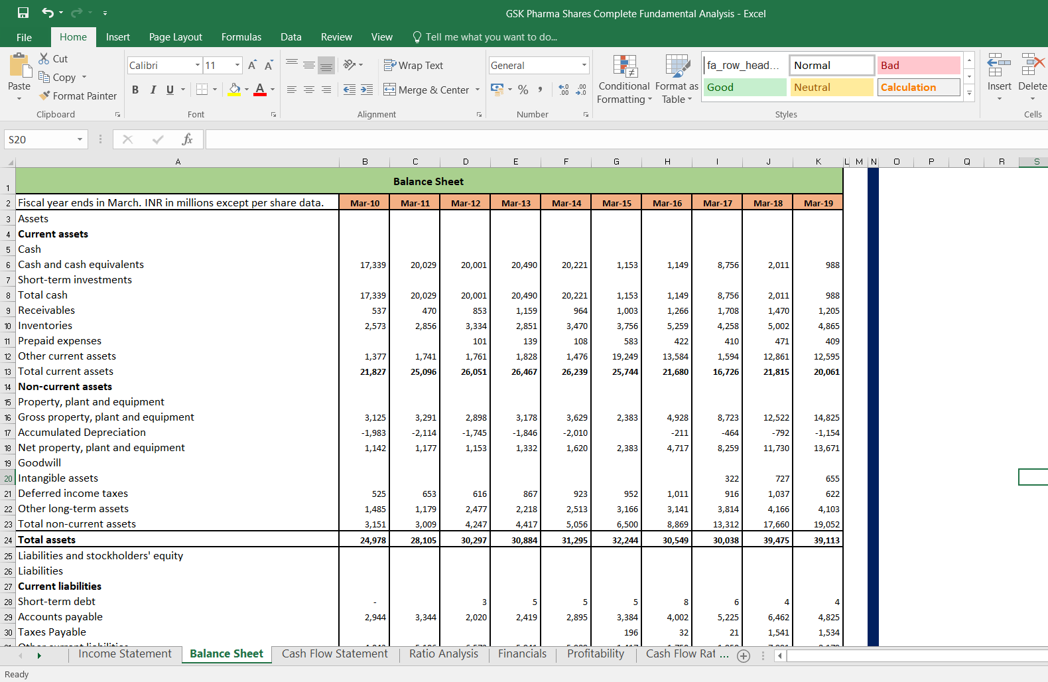Expand the Name Box dropdown arrow

pyautogui.click(x=80, y=139)
